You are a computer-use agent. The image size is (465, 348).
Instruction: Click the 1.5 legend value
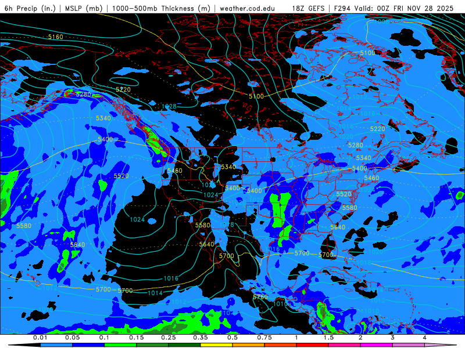pyautogui.click(x=328, y=338)
